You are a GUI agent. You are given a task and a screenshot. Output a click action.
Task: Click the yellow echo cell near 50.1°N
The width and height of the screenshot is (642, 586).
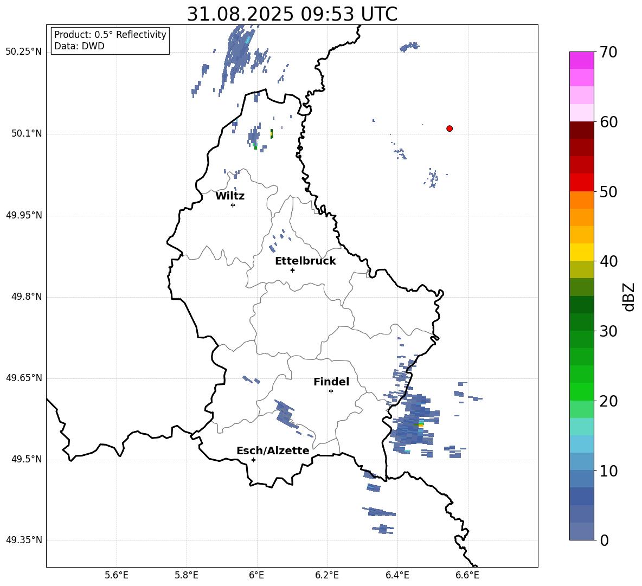[x=272, y=134]
